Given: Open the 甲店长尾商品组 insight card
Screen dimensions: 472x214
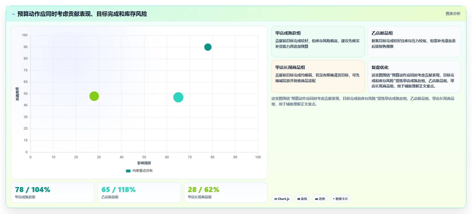Looking at the screenshot, I should click(318, 76).
